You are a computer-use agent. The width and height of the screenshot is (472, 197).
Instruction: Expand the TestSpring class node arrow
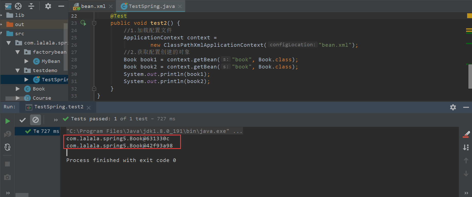coord(26,79)
